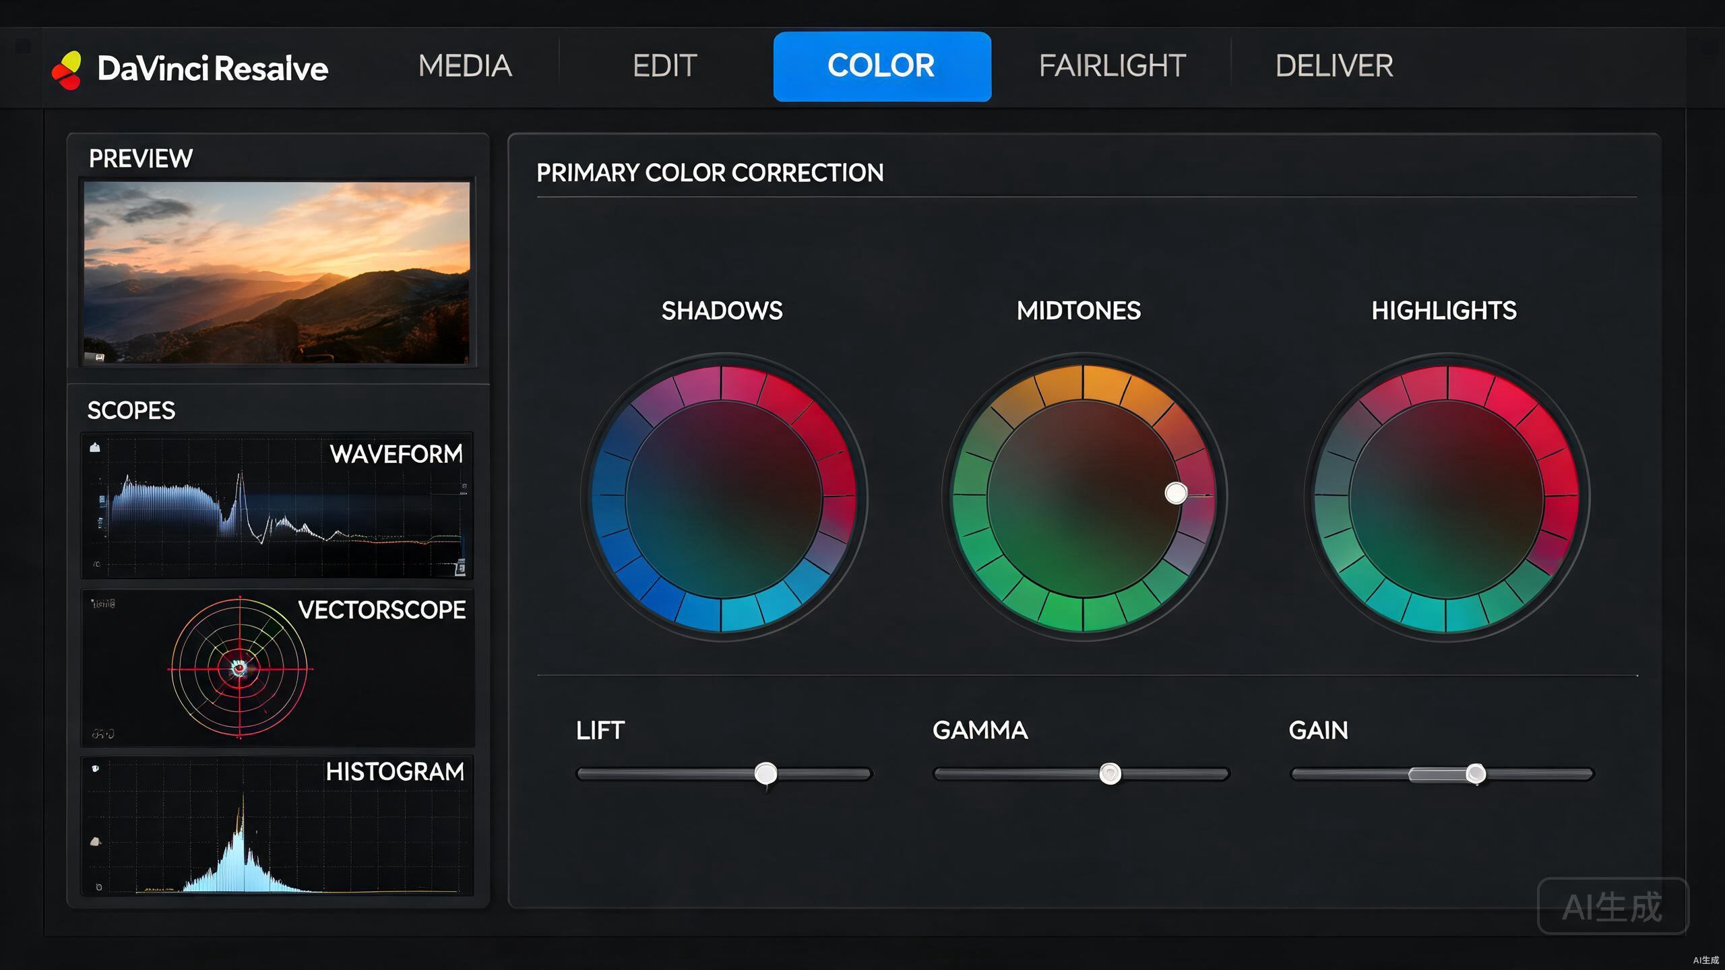Click the GAIN label
Image resolution: width=1725 pixels, height=970 pixels.
click(1319, 730)
